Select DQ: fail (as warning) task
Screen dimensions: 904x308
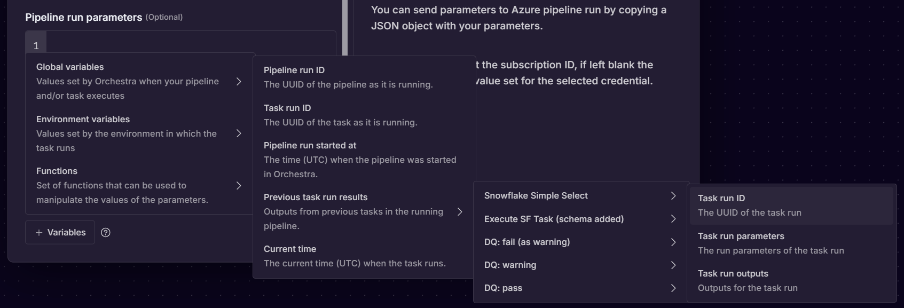coord(527,242)
